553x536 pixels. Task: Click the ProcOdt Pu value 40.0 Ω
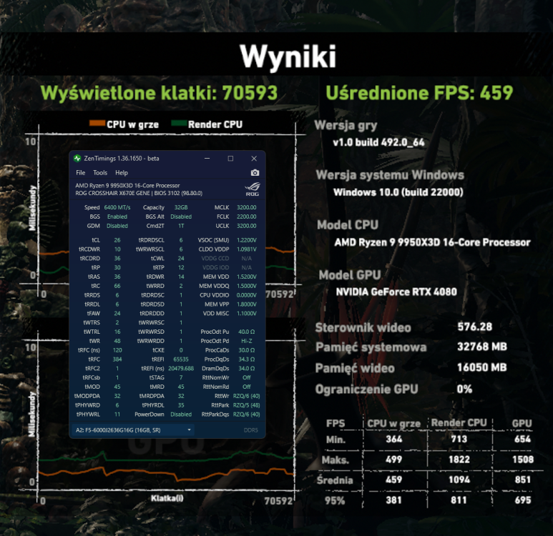tap(247, 332)
